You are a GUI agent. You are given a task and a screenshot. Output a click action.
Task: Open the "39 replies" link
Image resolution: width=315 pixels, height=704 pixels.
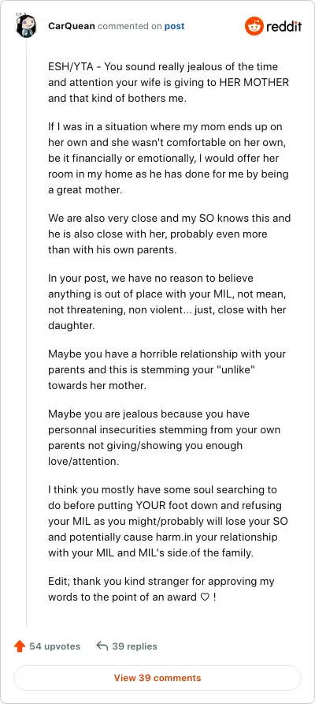(135, 646)
